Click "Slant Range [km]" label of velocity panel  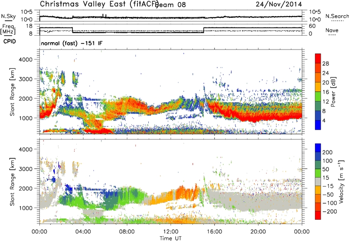[12, 182]
